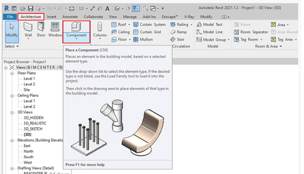Choose the Column tool
Image resolution: width=304 pixels, height=174 pixels.
tap(100, 31)
